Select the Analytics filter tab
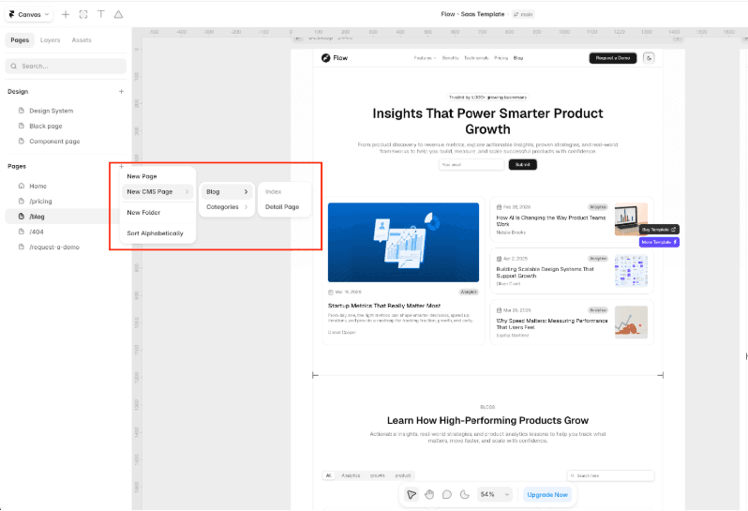Screen dimensions: 748x511 tap(351, 475)
